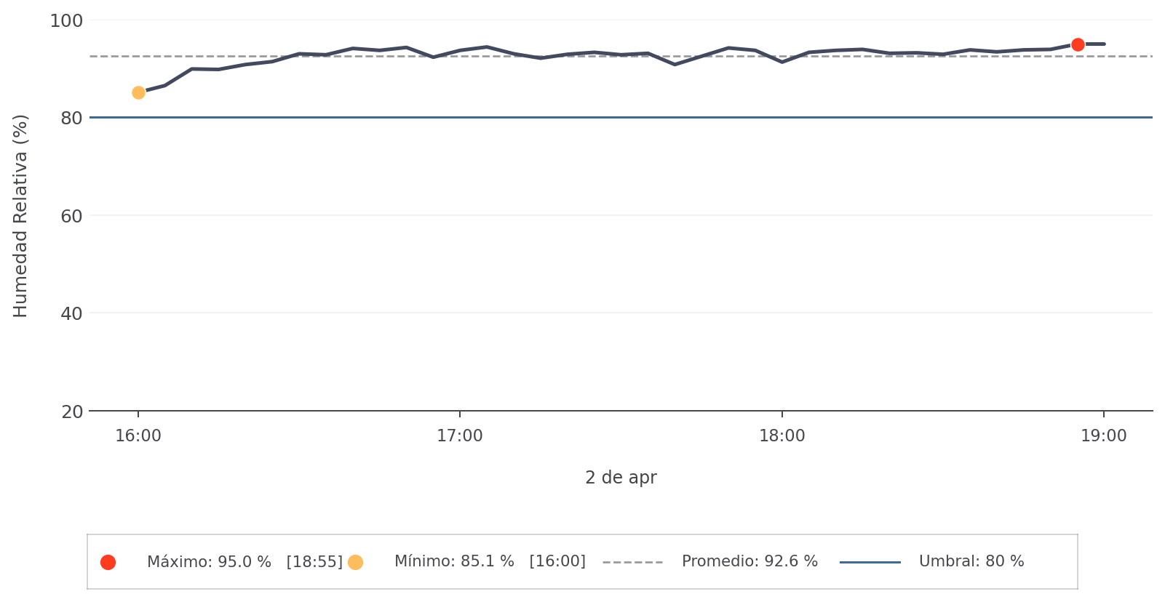Toggle the Mínimo: 85.1 % legend entry
This screenshot has width=1165, height=602.
click(489, 562)
